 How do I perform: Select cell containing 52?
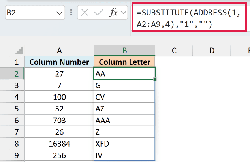[x=59, y=109]
